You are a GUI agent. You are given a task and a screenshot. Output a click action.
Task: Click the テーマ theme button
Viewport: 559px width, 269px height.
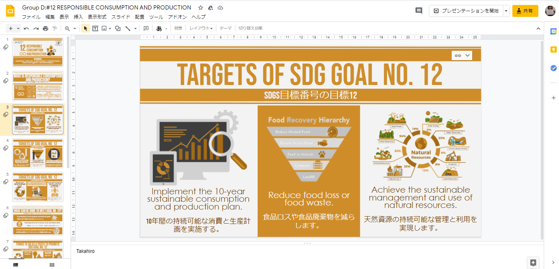225,28
